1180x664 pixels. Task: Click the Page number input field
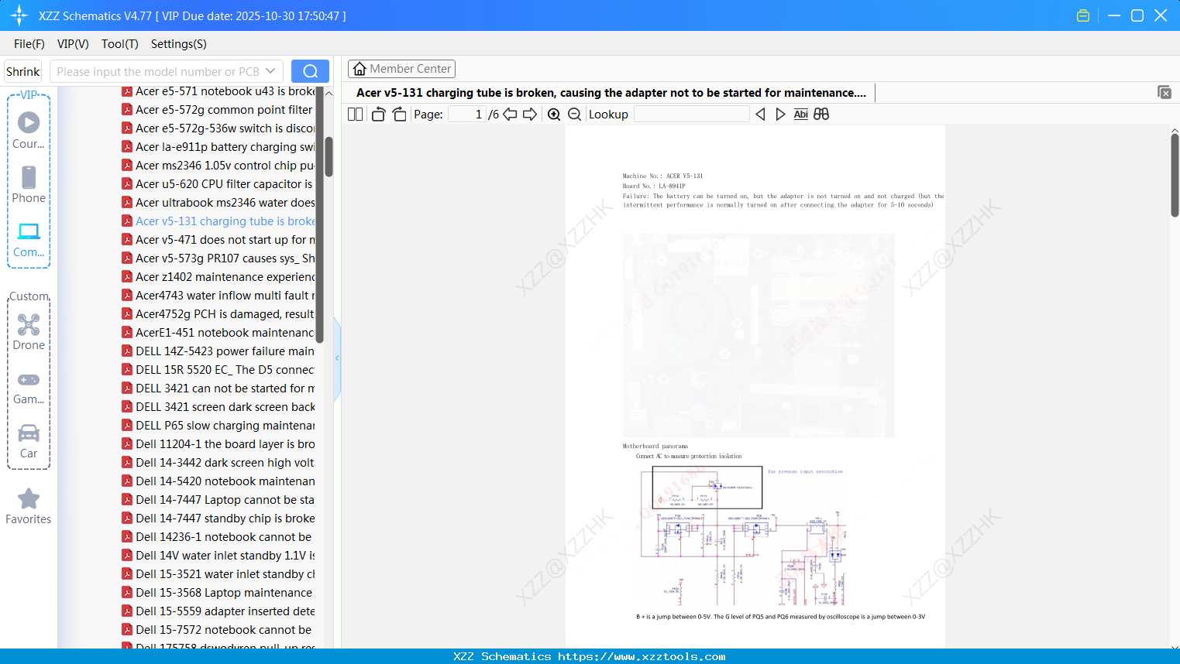coord(467,115)
